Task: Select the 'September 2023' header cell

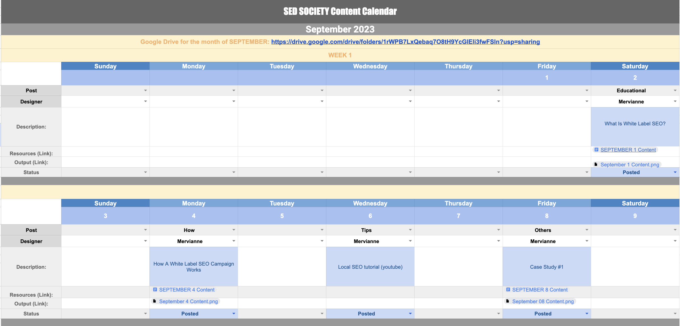Action: (340, 29)
